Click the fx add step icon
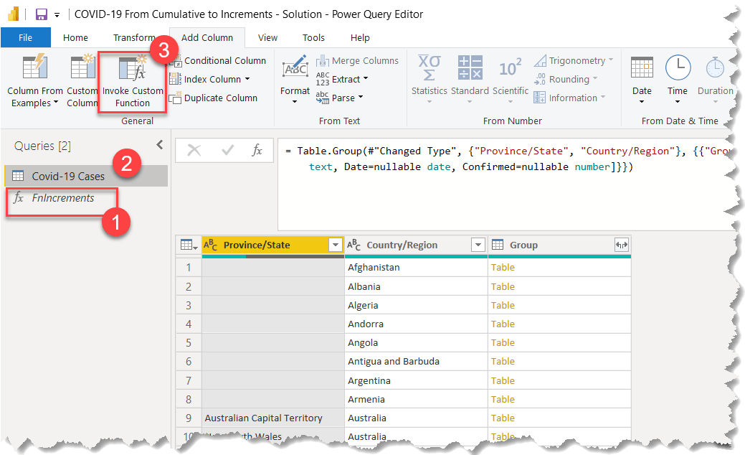The width and height of the screenshot is (745, 455). click(257, 151)
